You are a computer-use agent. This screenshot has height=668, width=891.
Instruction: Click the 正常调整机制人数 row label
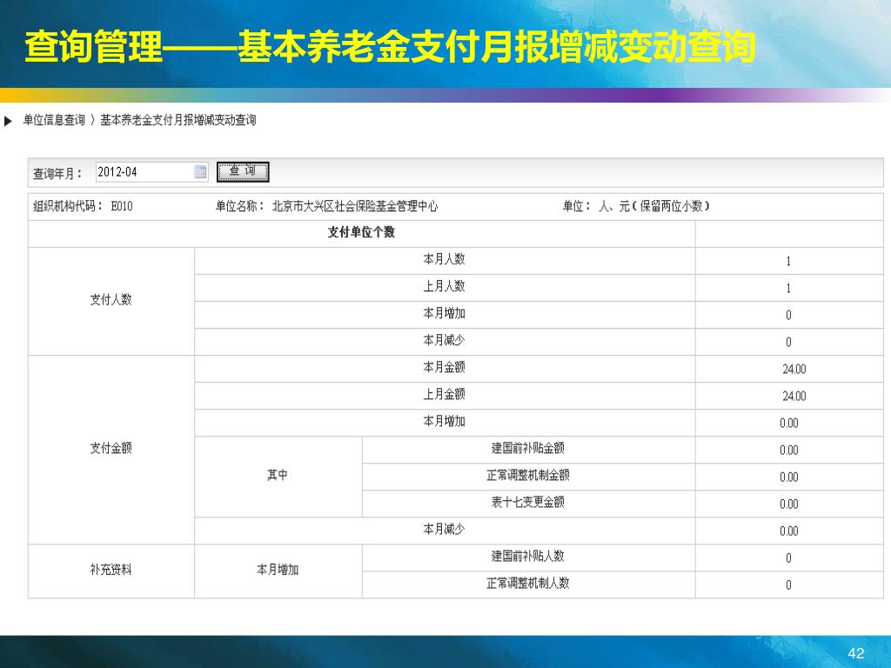528,584
